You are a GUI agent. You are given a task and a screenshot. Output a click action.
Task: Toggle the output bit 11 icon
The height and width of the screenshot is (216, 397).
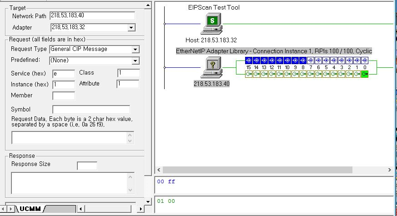pos(280,74)
